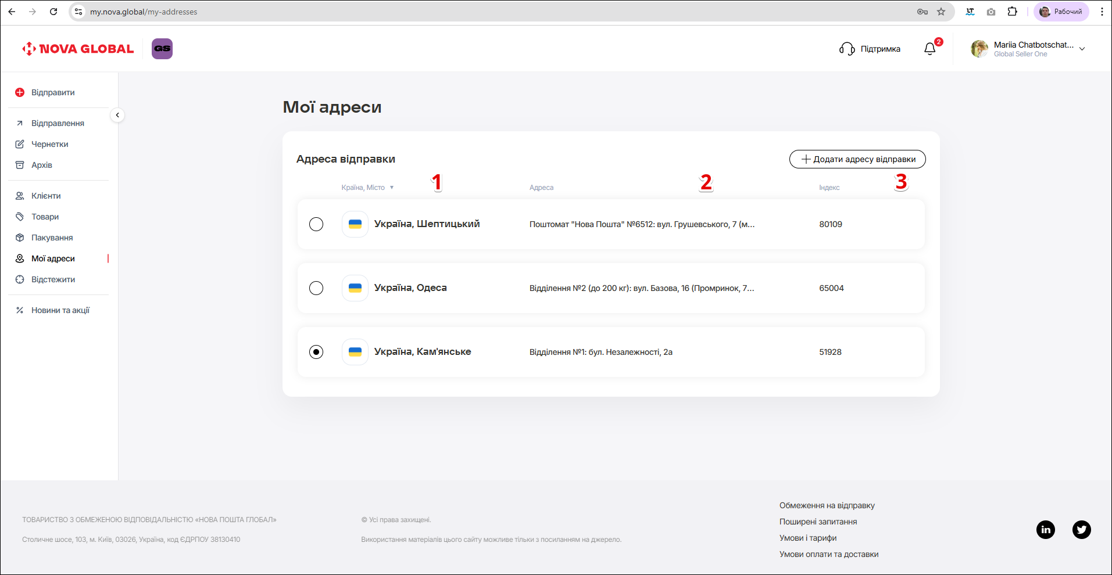Click postal index 65004

pyautogui.click(x=831, y=288)
